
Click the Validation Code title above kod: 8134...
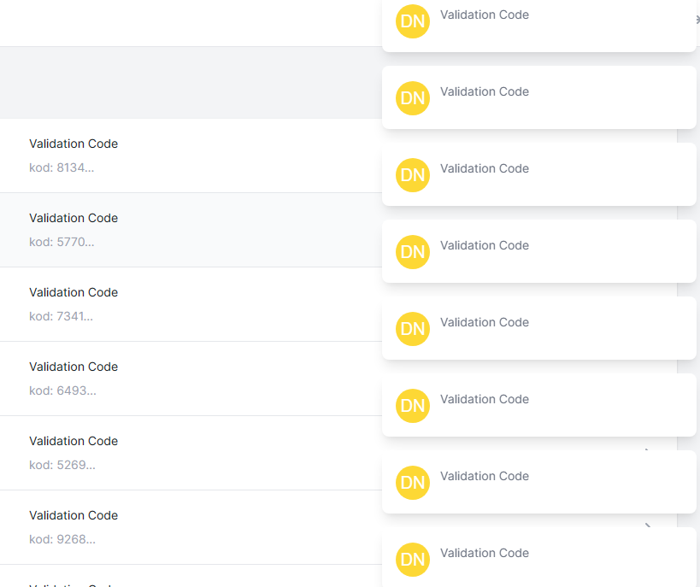click(74, 144)
